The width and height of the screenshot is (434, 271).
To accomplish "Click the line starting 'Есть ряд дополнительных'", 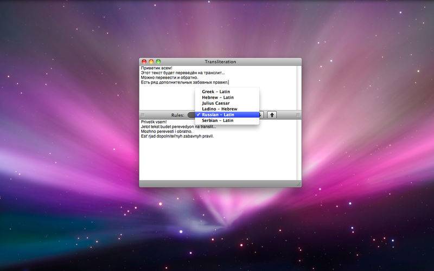I will coord(184,82).
